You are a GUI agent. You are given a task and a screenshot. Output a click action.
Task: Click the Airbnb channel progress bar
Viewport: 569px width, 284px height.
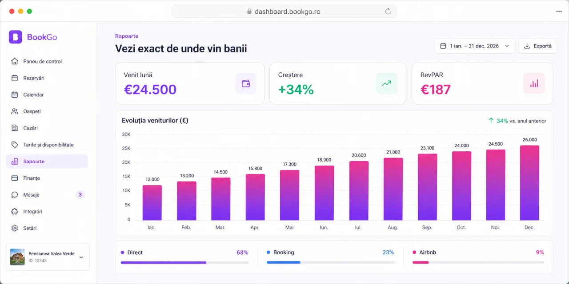click(x=478, y=263)
